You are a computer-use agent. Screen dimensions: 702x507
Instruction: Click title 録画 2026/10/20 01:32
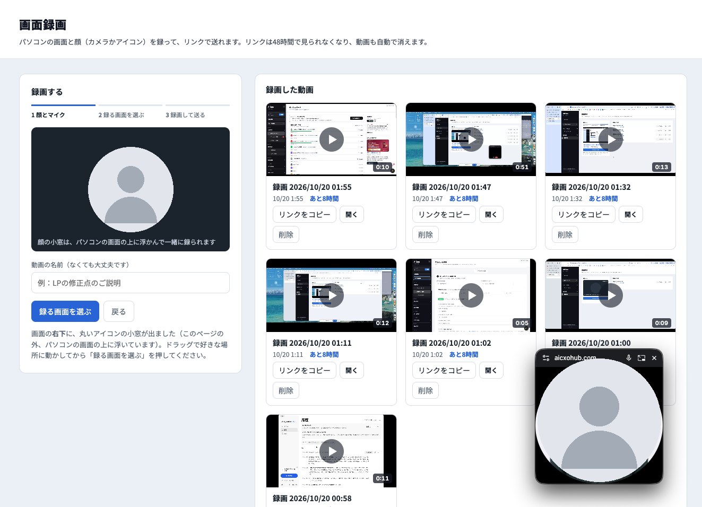(591, 187)
